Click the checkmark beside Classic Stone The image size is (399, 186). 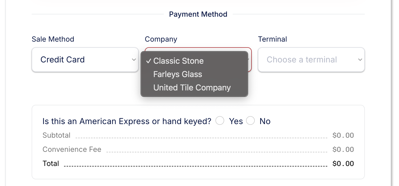tap(148, 61)
